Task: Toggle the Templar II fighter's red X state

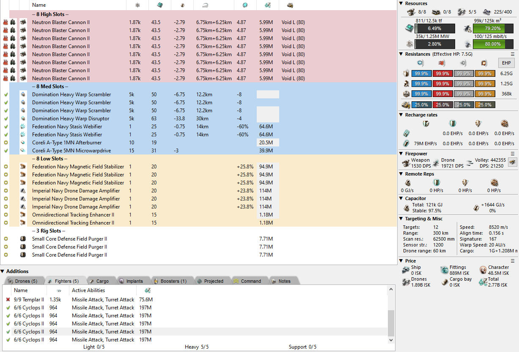Action: click(8, 300)
